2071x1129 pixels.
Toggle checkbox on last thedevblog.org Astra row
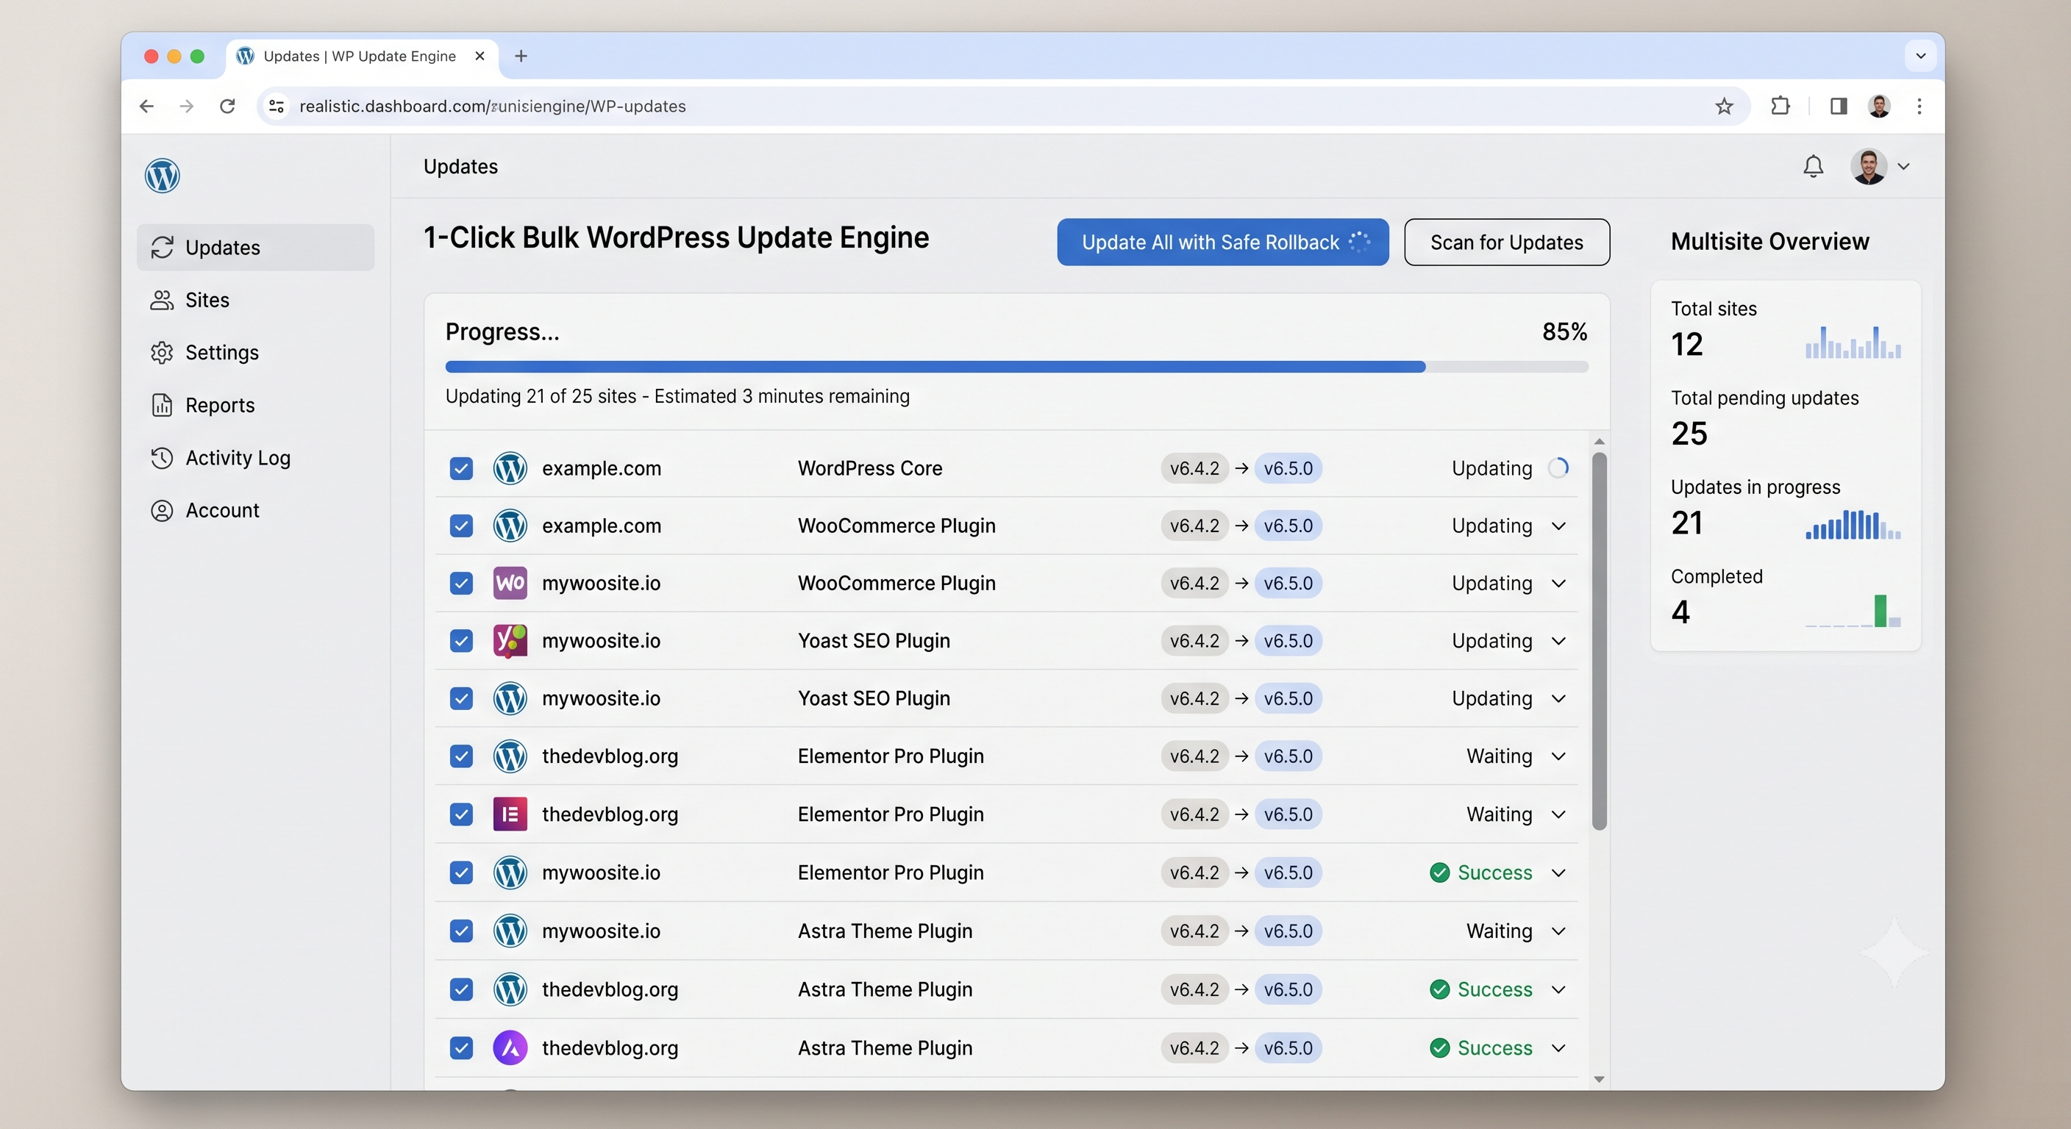point(460,1048)
